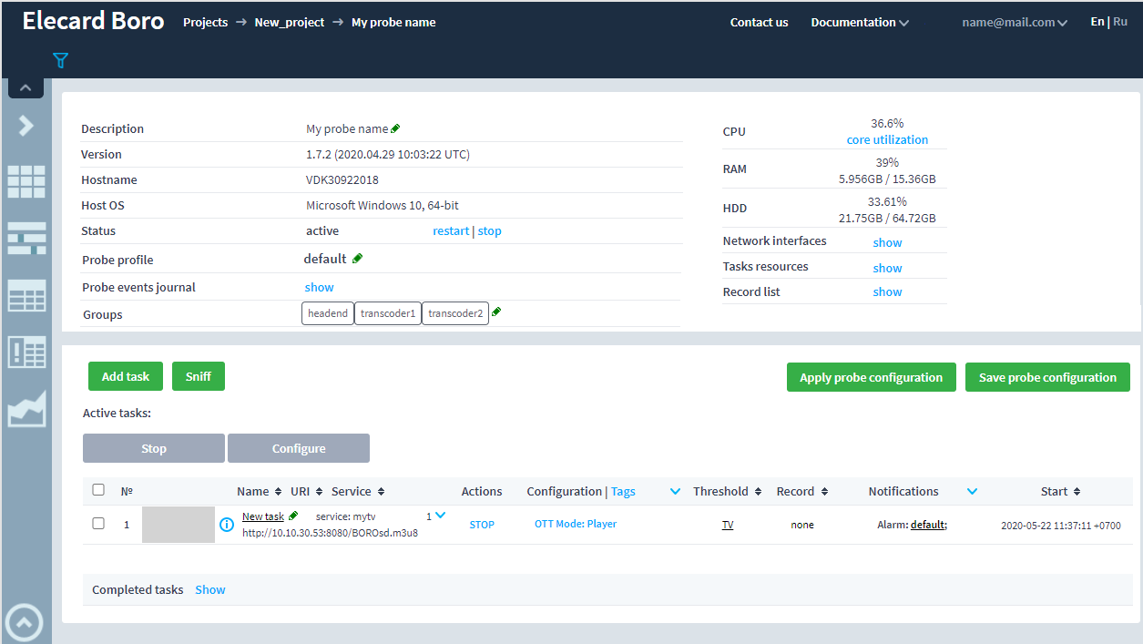Edit groups with the pencil icon
This screenshot has width=1143, height=644.
pyautogui.click(x=496, y=312)
